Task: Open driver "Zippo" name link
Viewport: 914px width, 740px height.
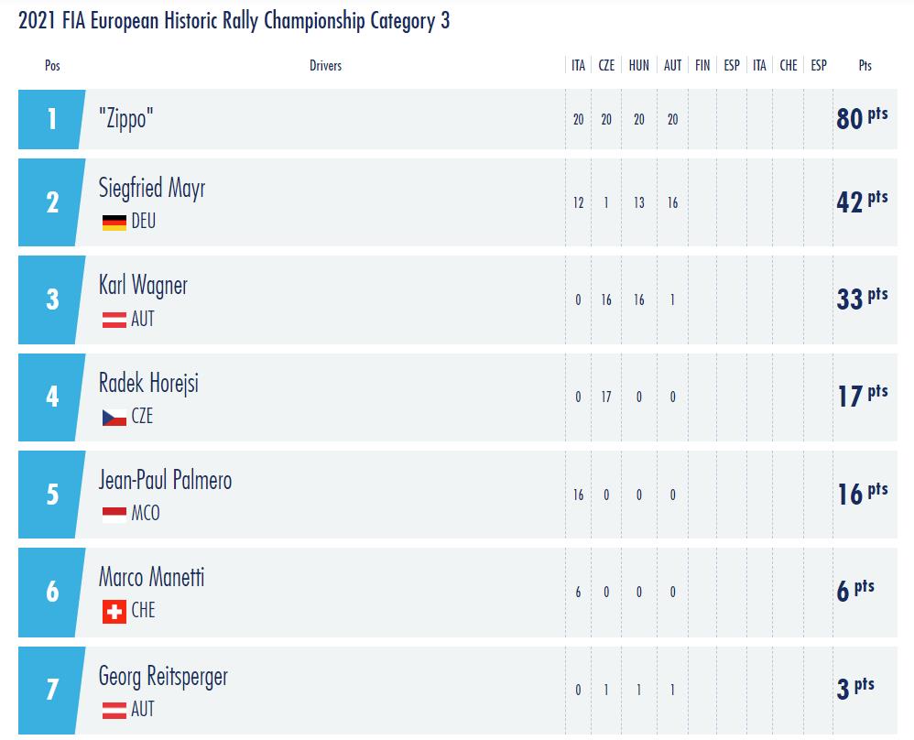Action: (x=125, y=119)
